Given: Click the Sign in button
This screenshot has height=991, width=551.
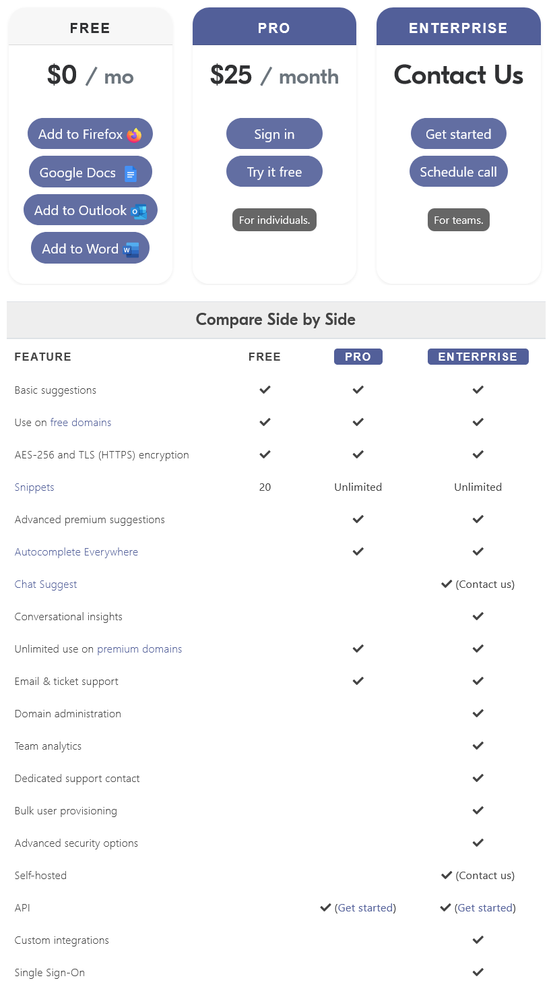Looking at the screenshot, I should coord(274,133).
